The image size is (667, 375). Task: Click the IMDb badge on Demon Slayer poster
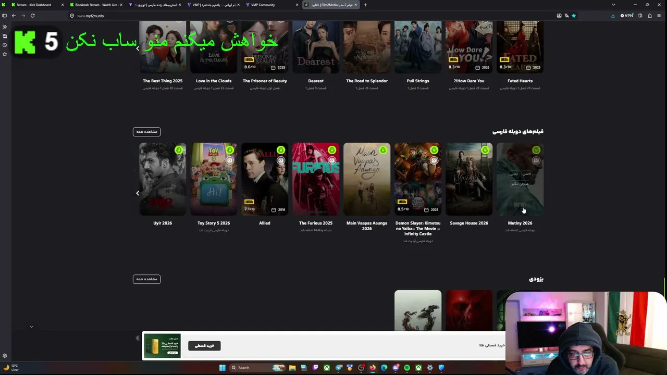coord(402,202)
